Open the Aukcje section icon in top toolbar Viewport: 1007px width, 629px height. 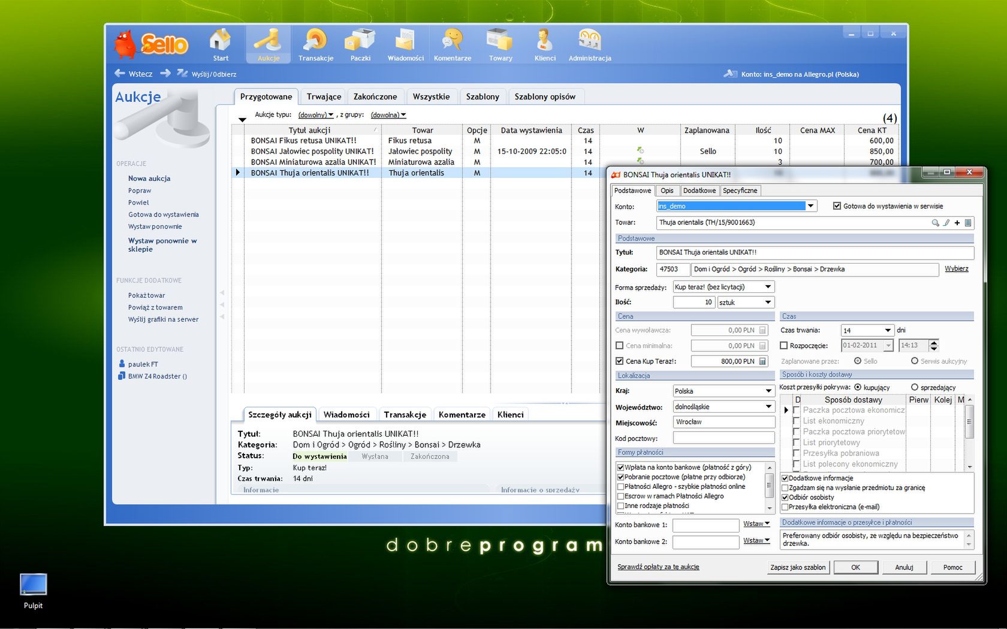click(269, 45)
